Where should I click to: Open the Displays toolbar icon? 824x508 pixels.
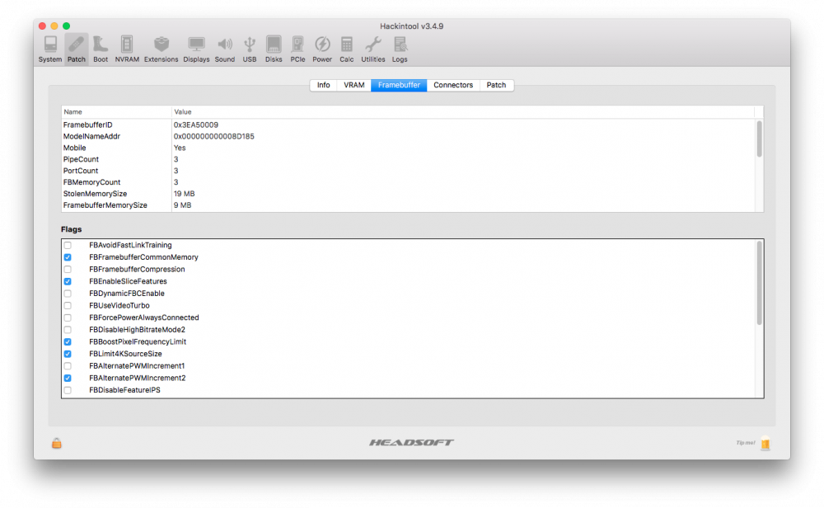click(196, 49)
